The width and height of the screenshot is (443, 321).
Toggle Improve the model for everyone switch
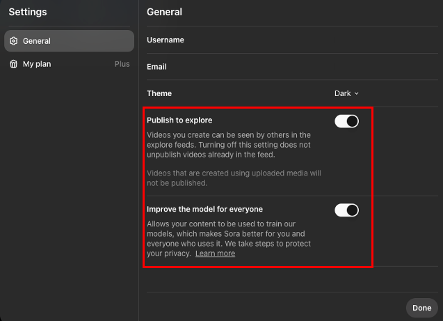coord(346,210)
